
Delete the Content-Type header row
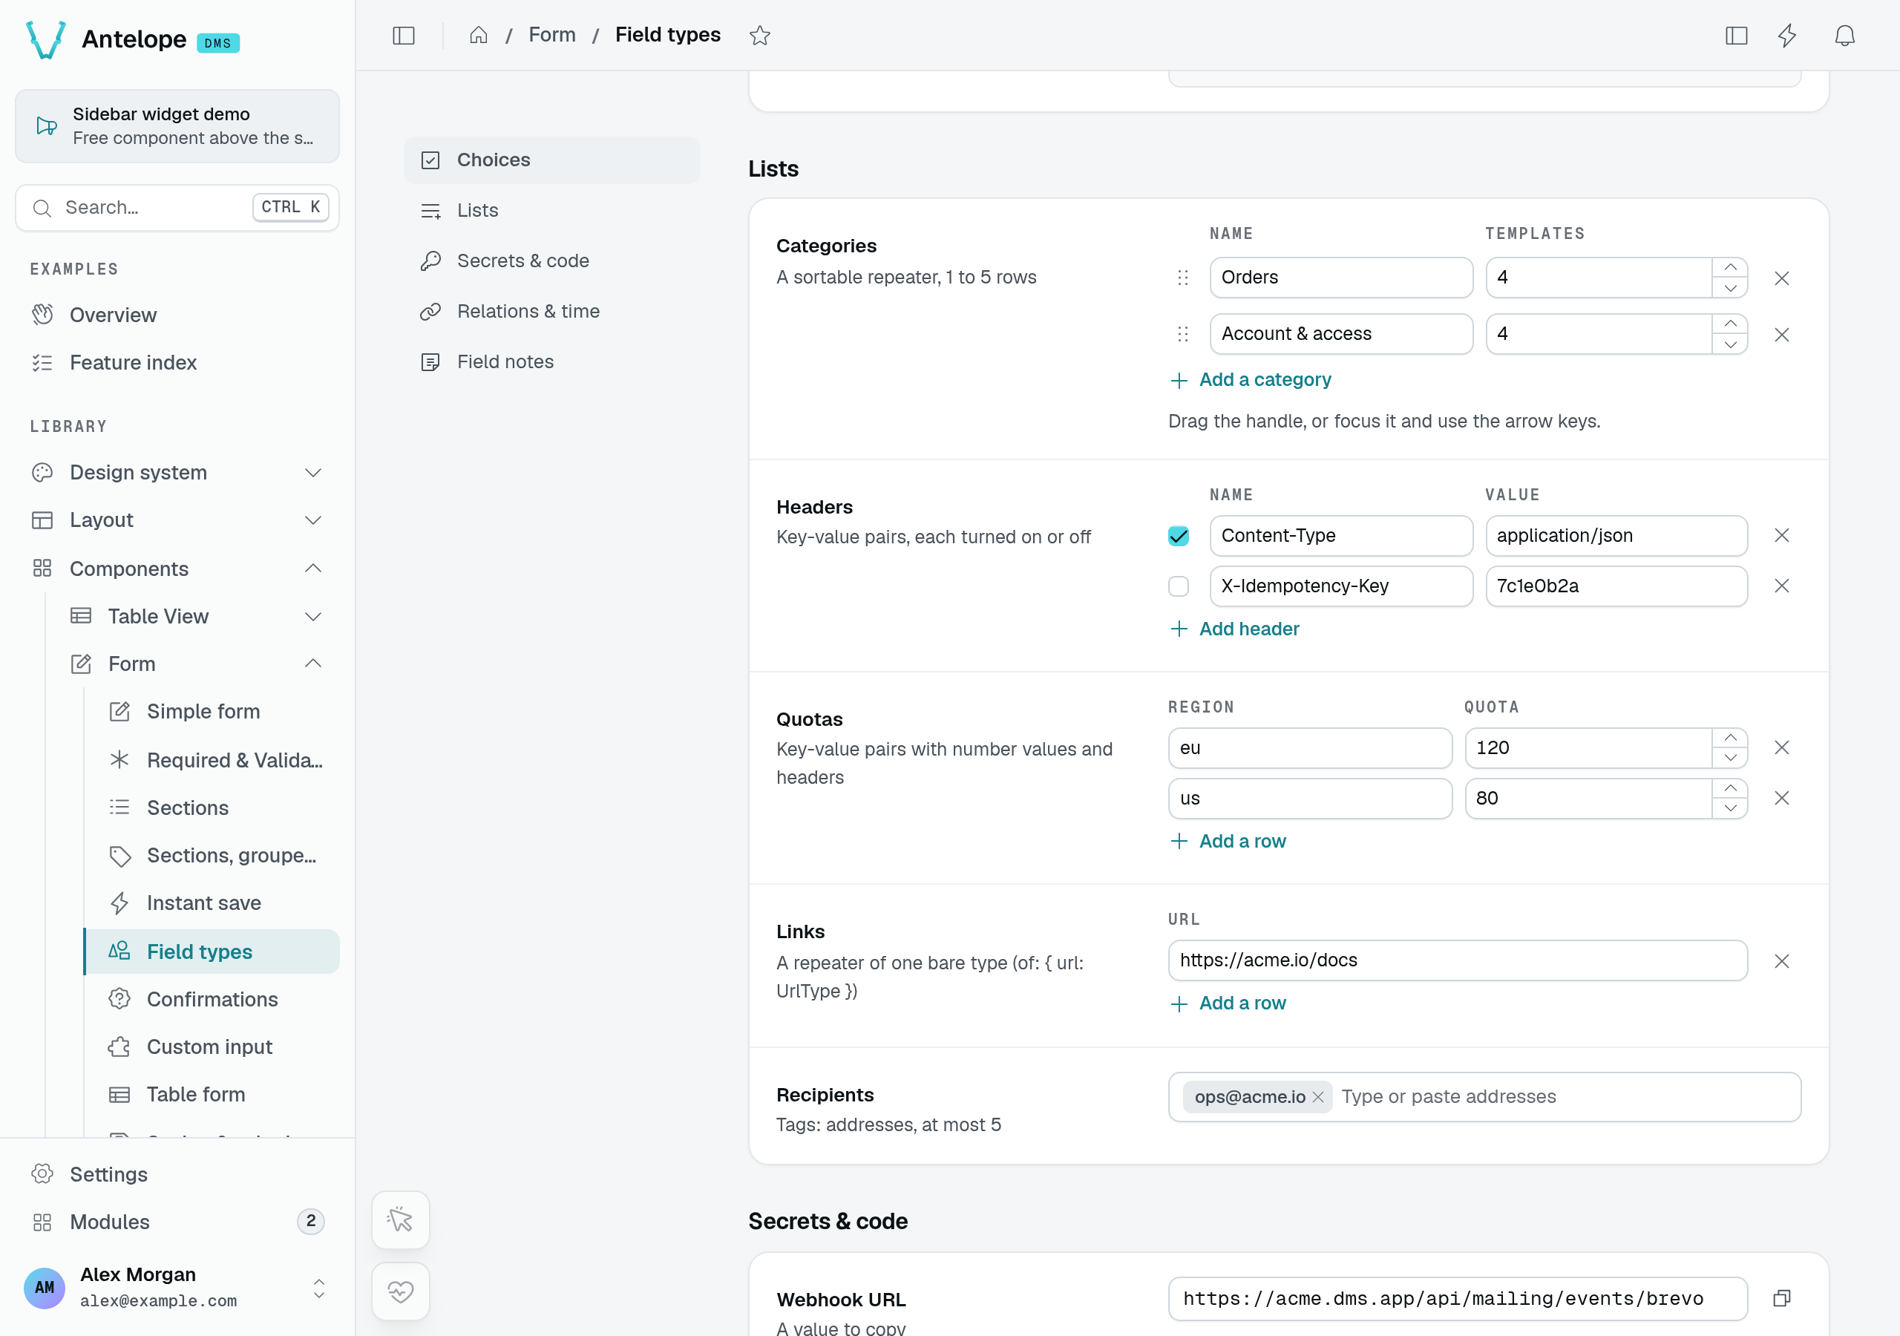[1782, 536]
